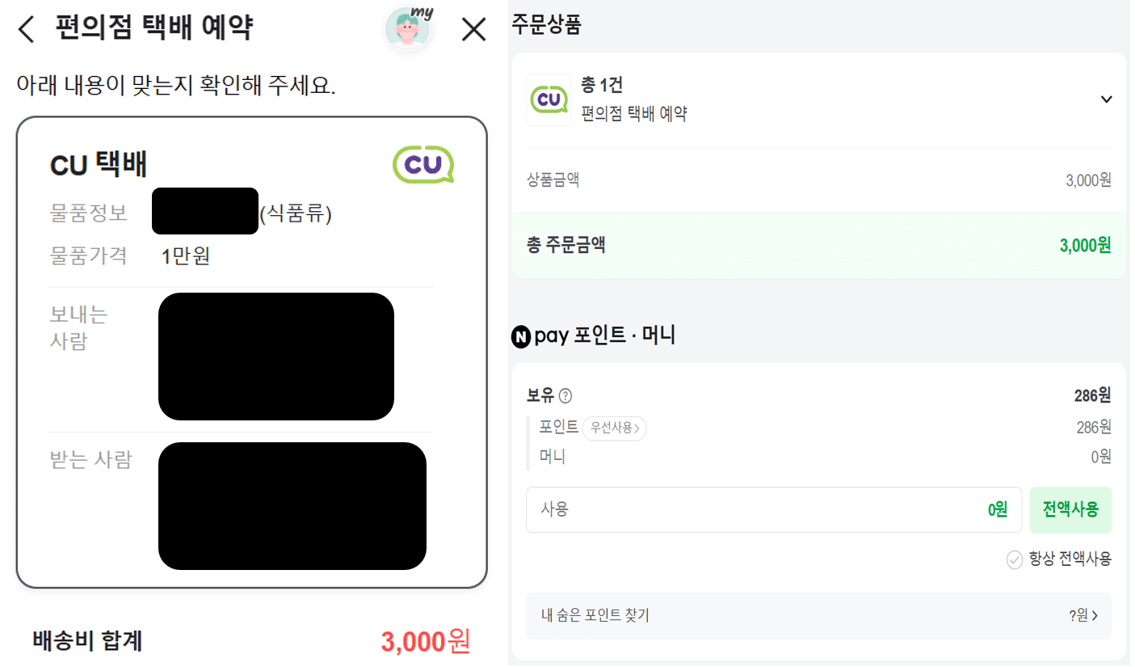The width and height of the screenshot is (1135, 667).
Task: Open the "my" profile avatar
Action: click(409, 27)
